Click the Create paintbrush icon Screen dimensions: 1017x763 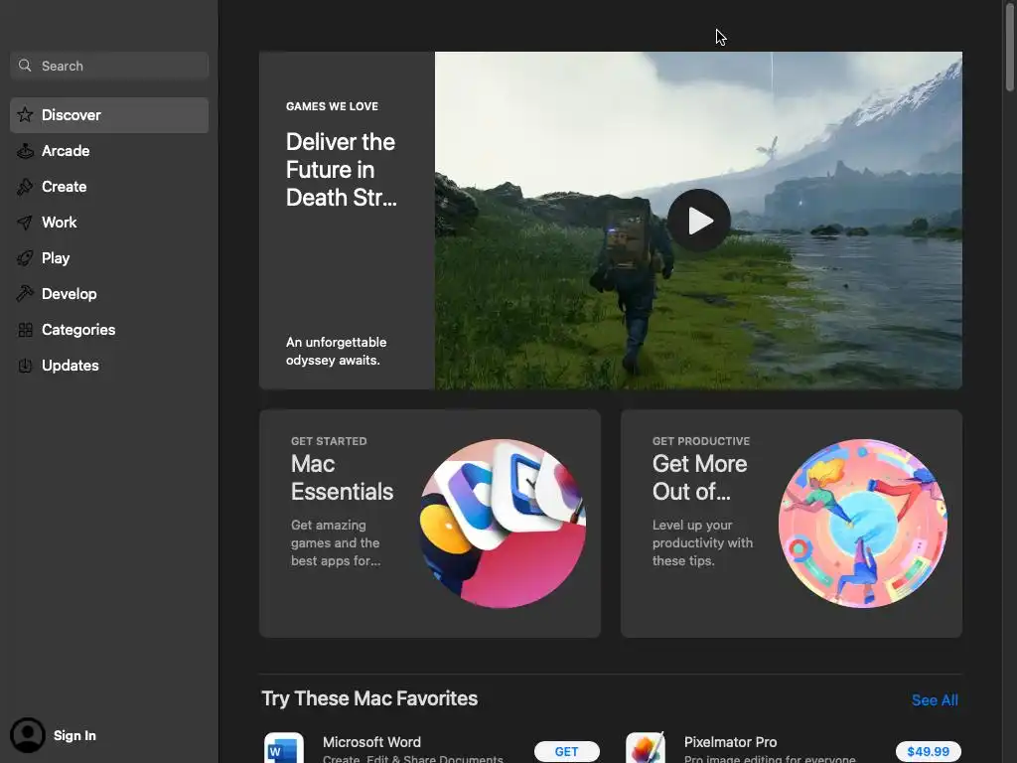(25, 187)
